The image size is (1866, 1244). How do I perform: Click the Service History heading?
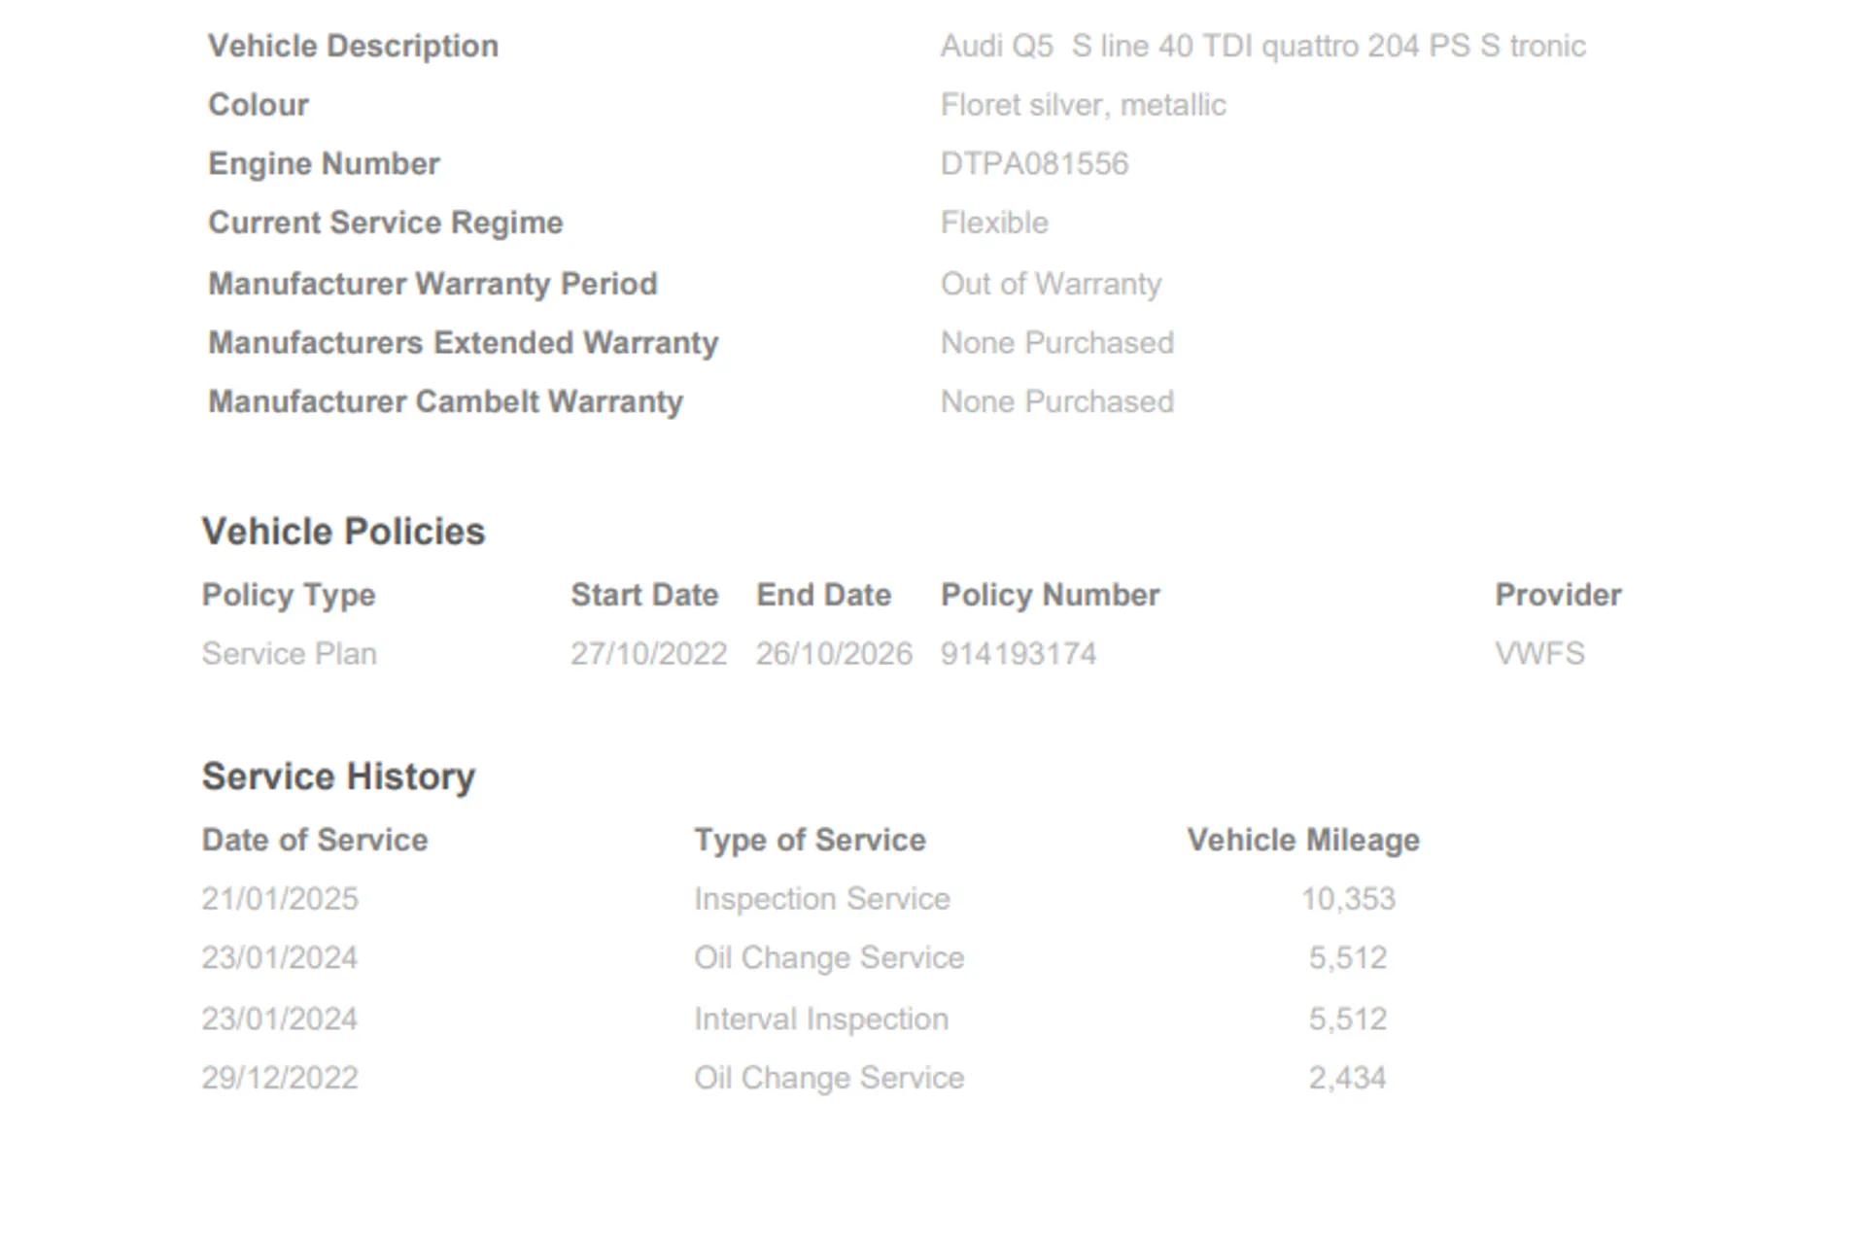338,777
